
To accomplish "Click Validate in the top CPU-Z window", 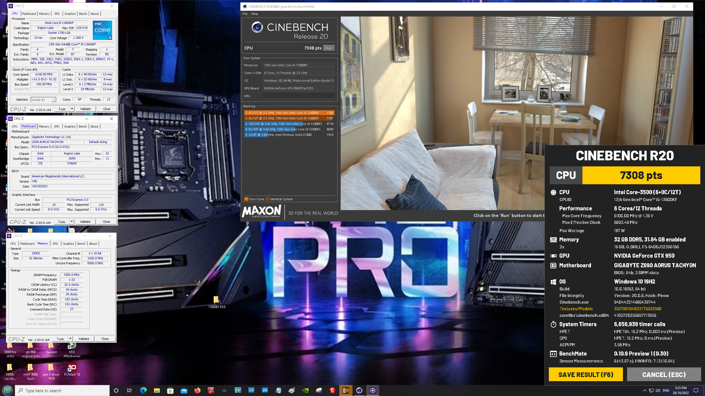I will coord(85,109).
